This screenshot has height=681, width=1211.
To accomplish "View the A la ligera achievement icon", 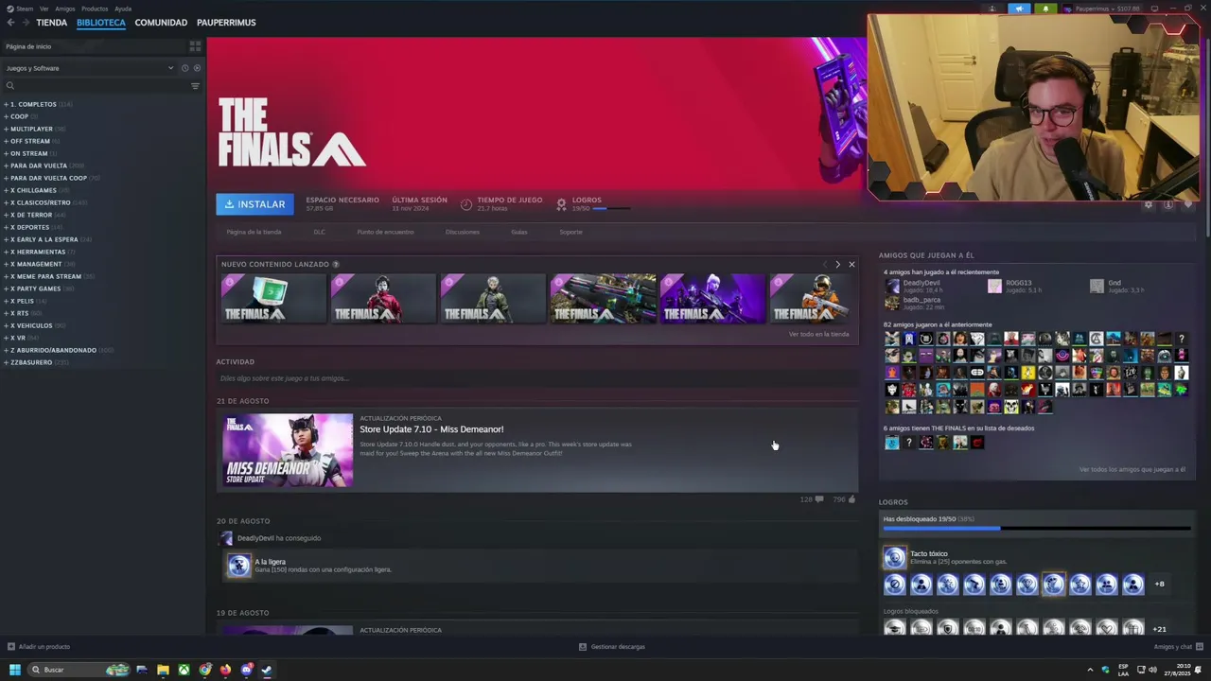I will point(238,566).
